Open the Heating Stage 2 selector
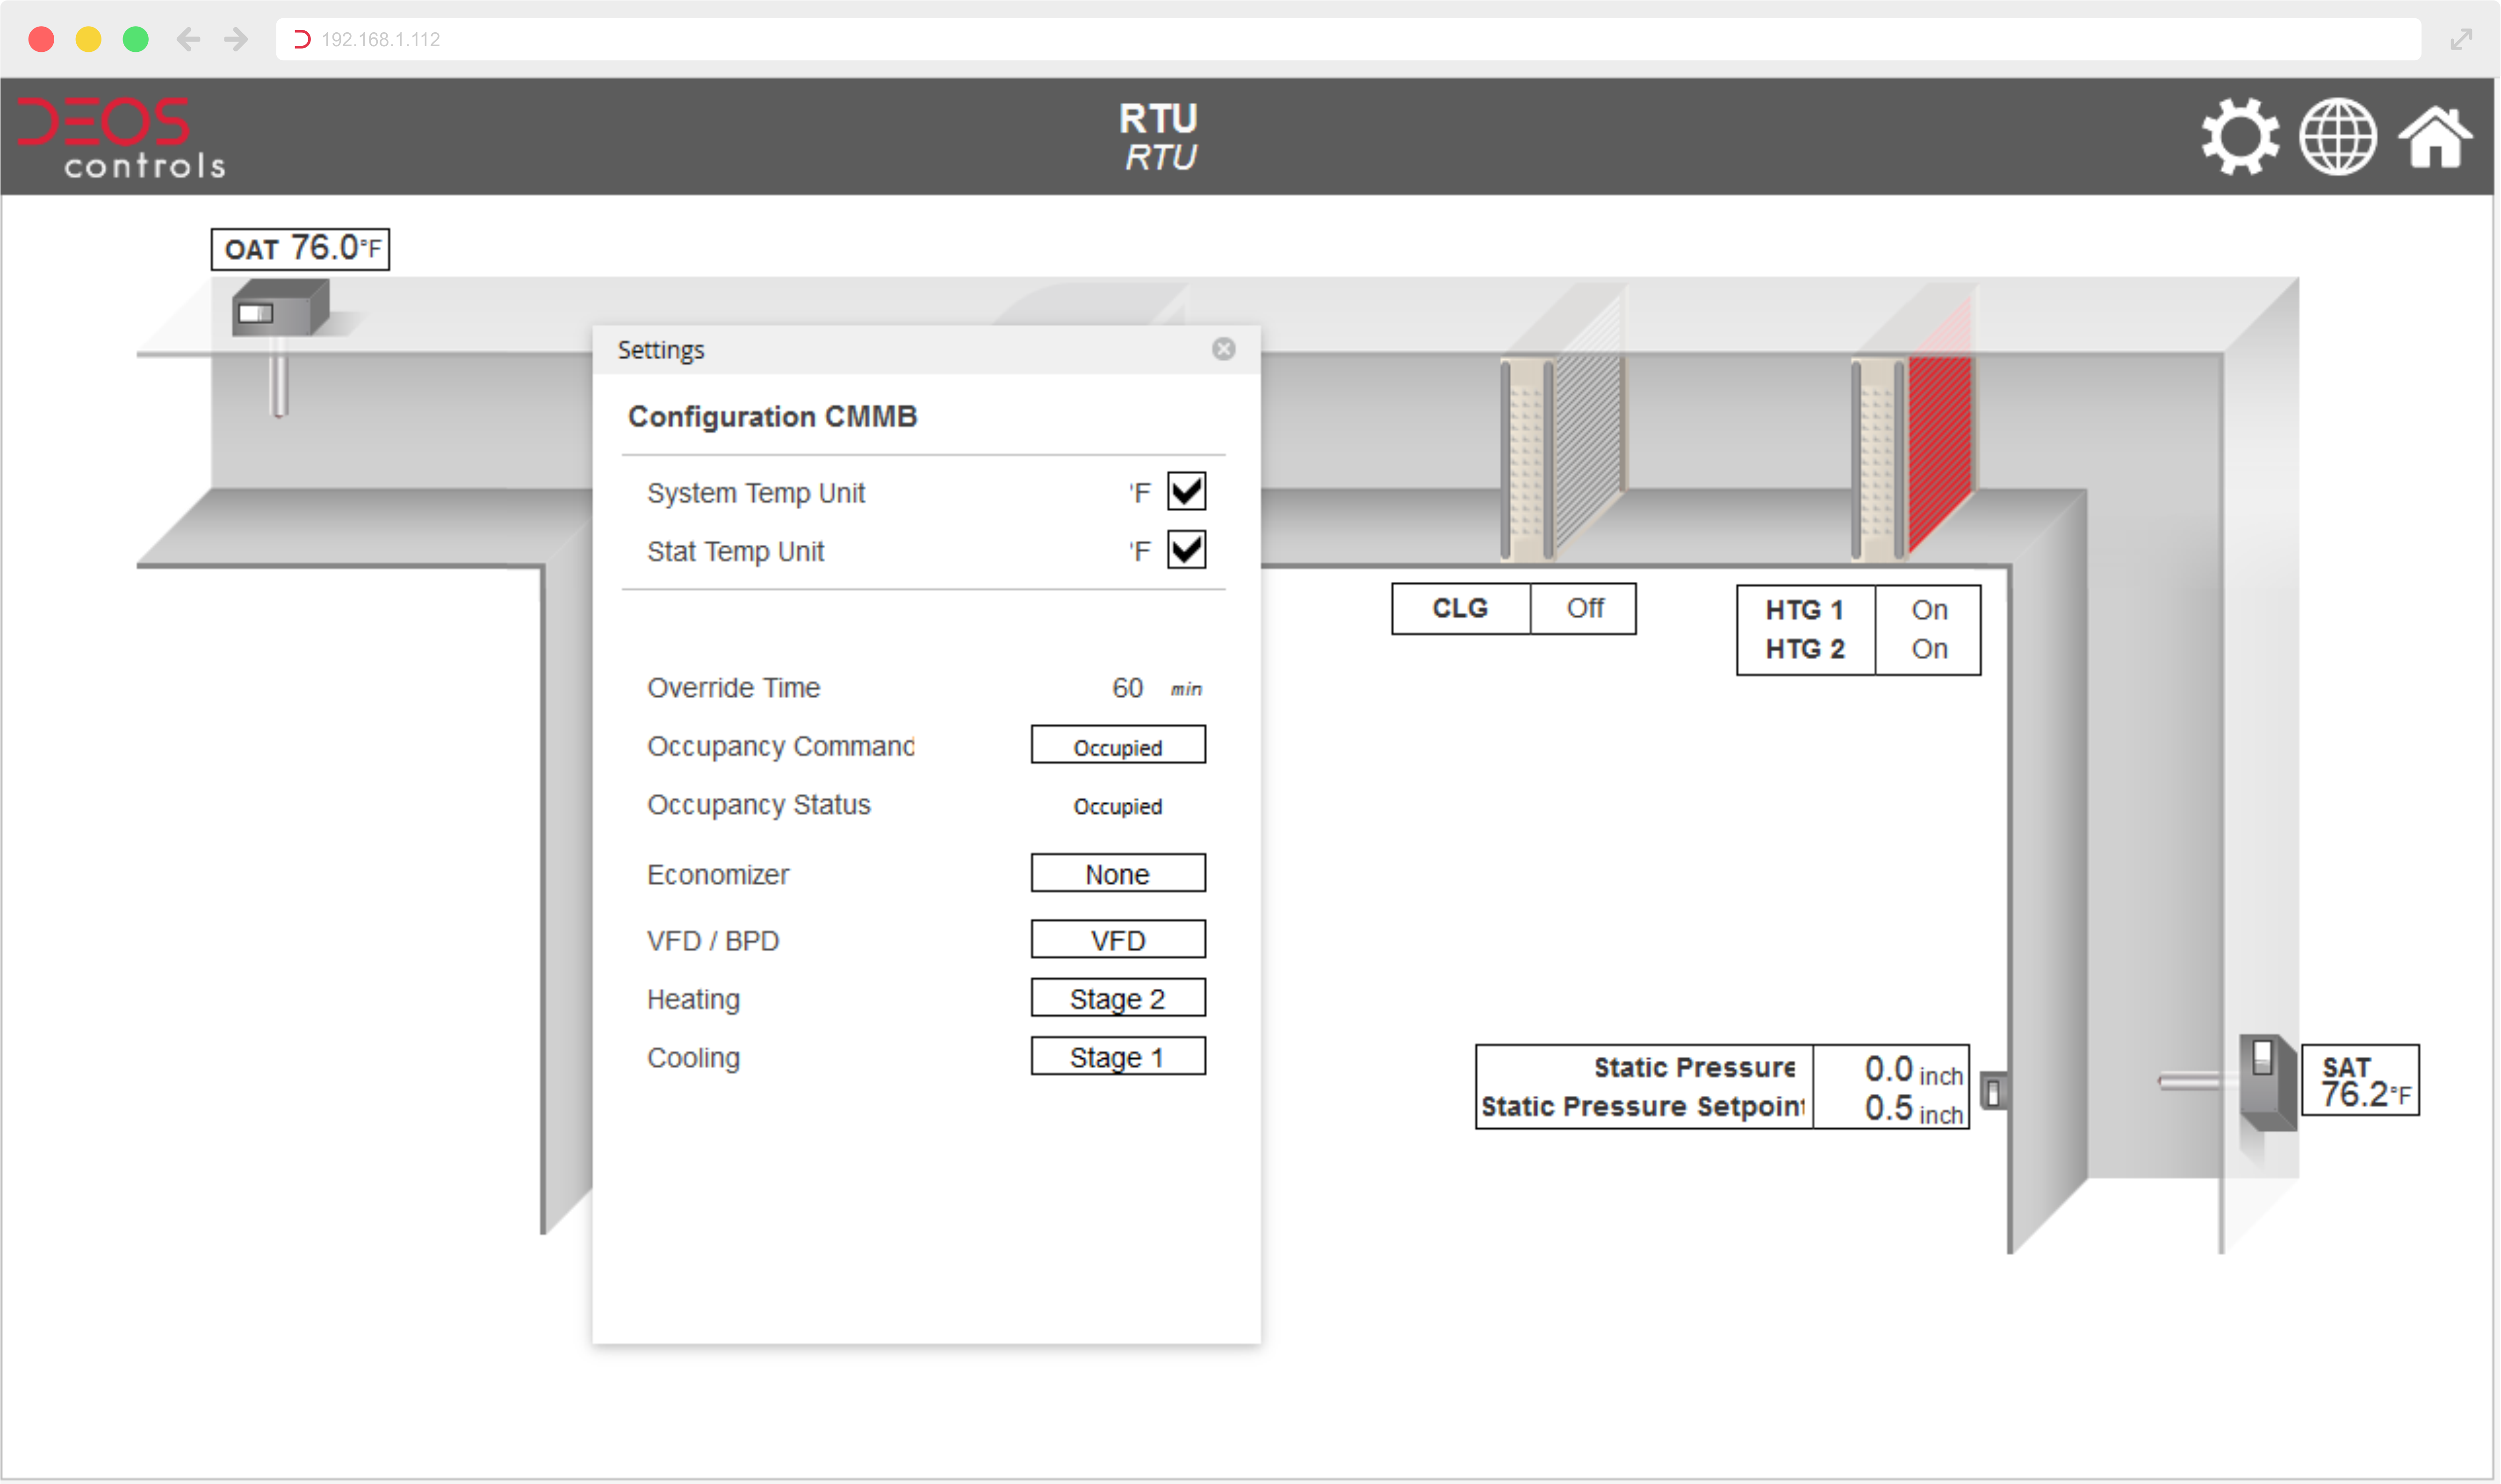This screenshot has height=1484, width=2501. (1117, 998)
